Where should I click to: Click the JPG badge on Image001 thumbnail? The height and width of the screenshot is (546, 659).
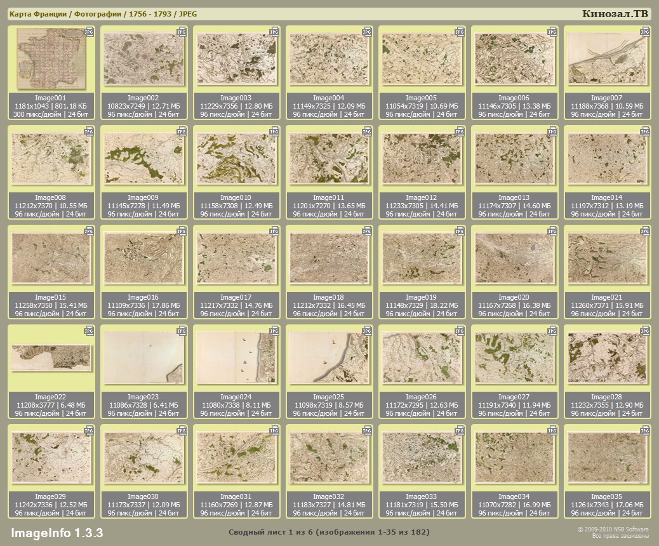[x=89, y=30]
